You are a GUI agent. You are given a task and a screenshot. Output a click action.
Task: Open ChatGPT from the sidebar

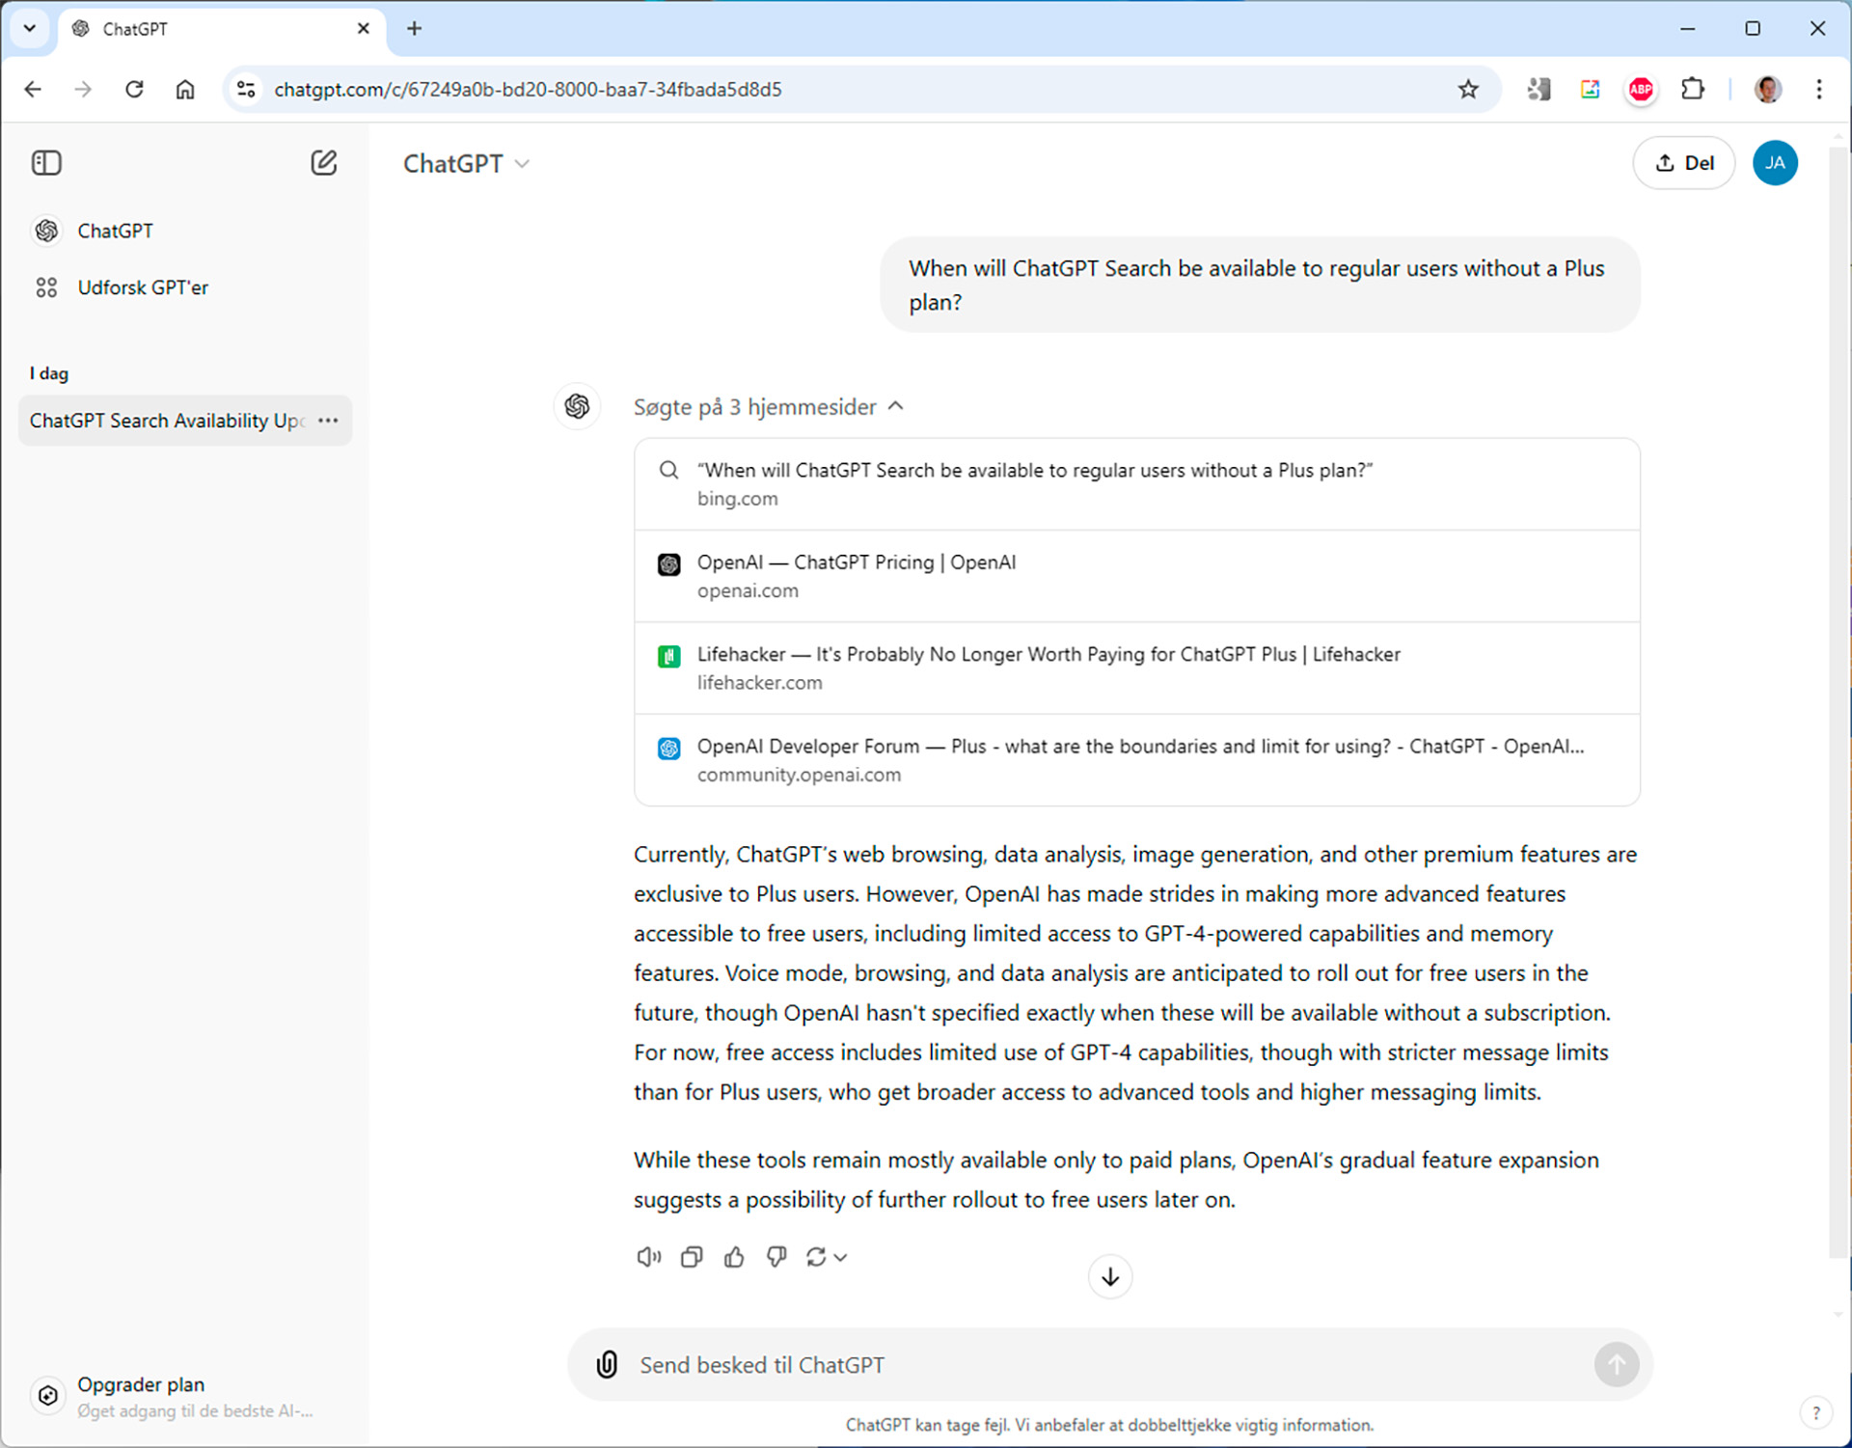click(x=185, y=231)
